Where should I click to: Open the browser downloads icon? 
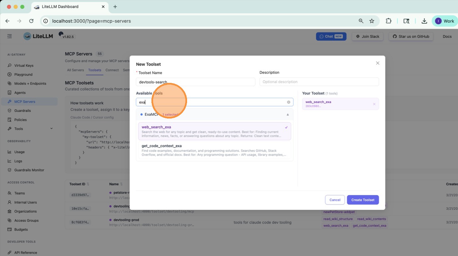pos(424,21)
